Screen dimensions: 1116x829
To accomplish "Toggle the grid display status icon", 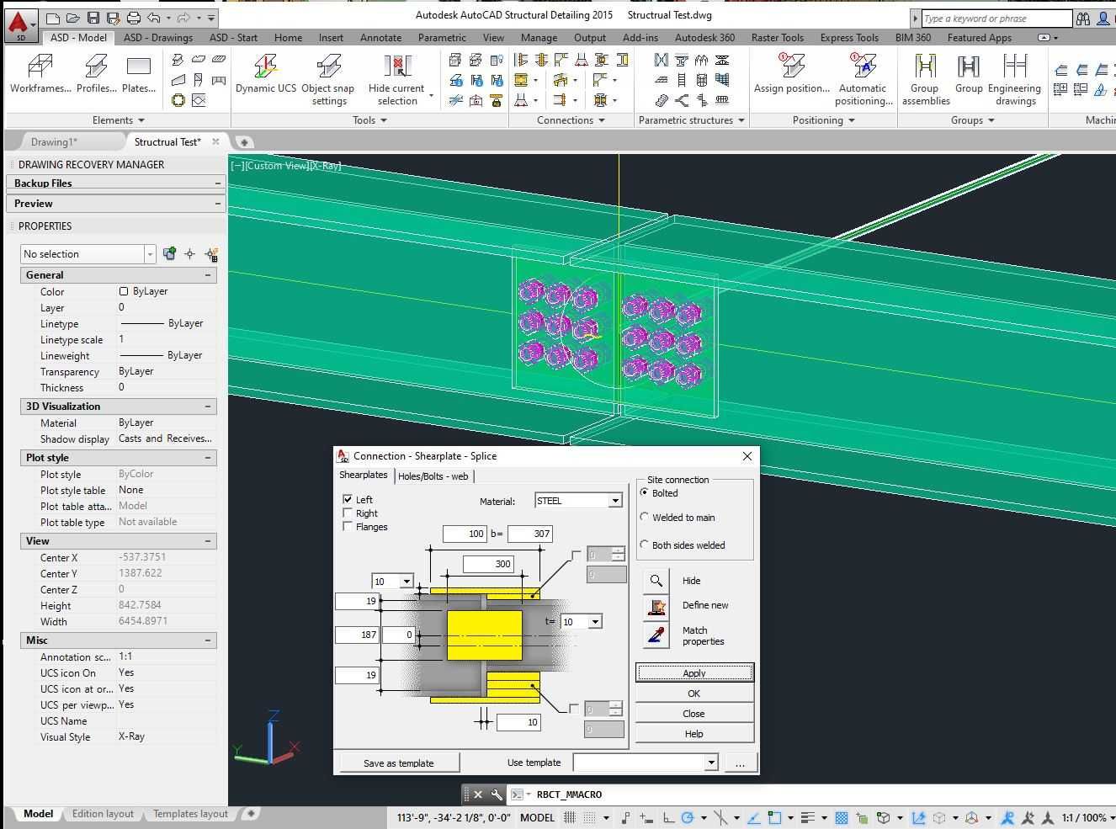I will 570,817.
